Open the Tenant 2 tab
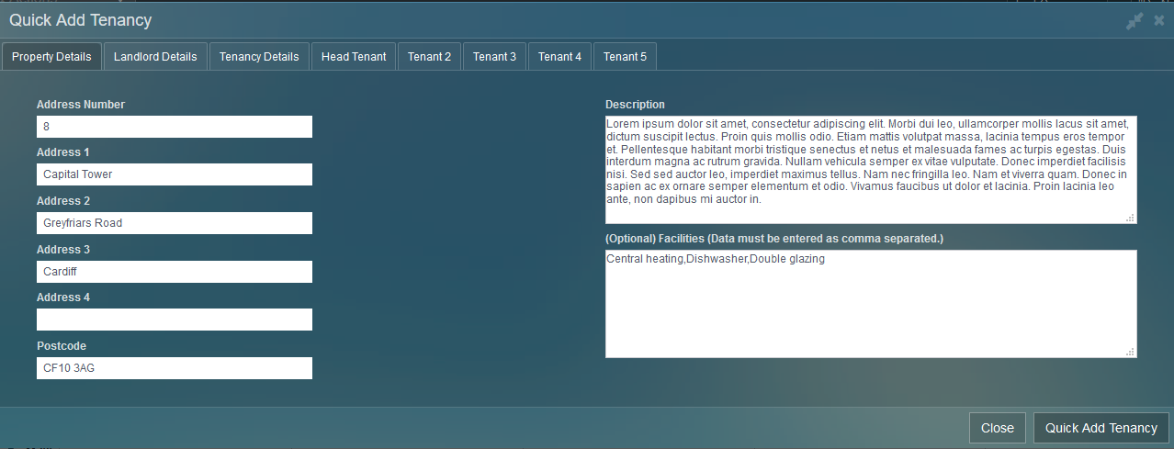This screenshot has width=1174, height=449. tap(429, 56)
